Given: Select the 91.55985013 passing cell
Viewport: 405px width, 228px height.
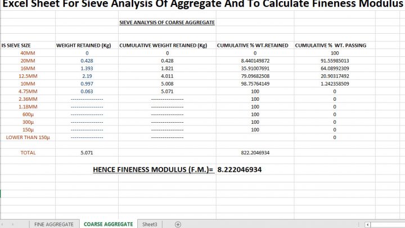Looking at the screenshot, I should coord(335,61).
